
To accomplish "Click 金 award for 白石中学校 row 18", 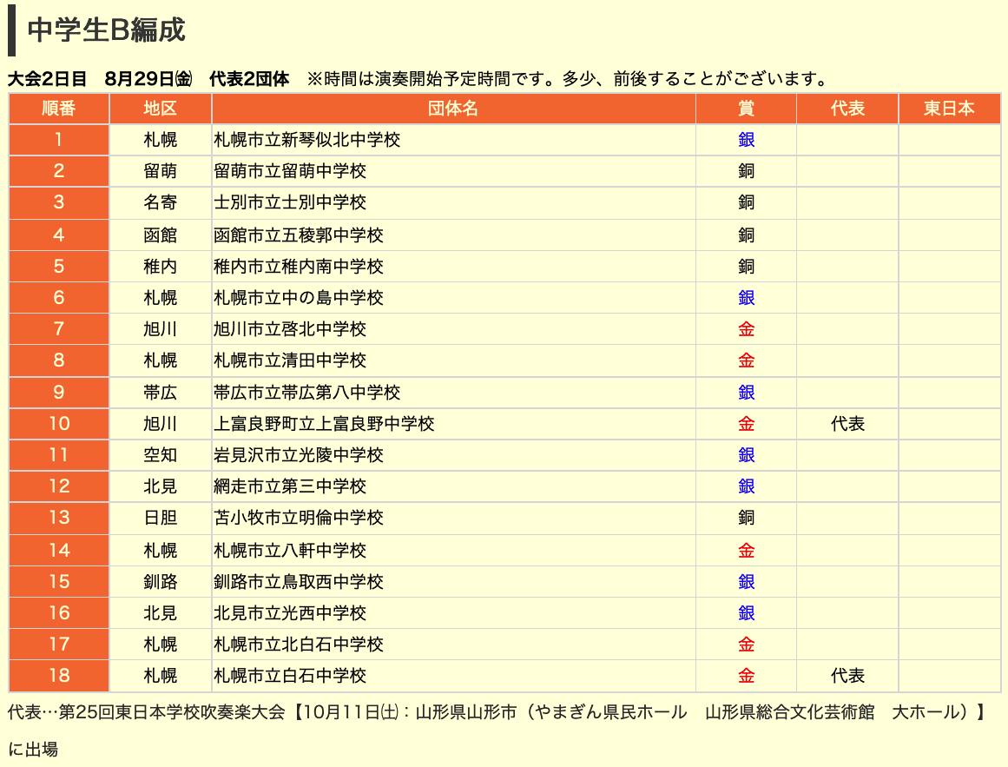I will point(746,676).
